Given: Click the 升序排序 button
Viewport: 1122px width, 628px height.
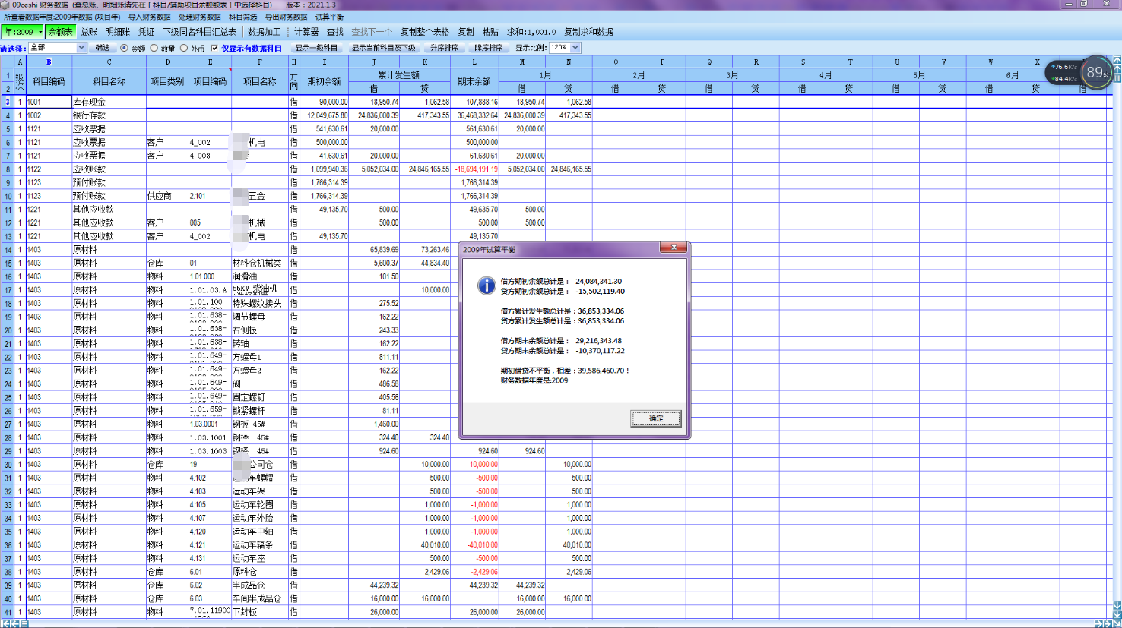Looking at the screenshot, I should pyautogui.click(x=445, y=48).
